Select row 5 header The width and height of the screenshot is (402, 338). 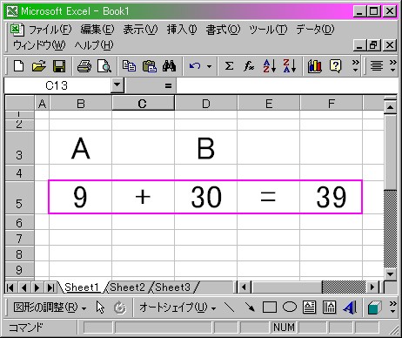[19, 198]
